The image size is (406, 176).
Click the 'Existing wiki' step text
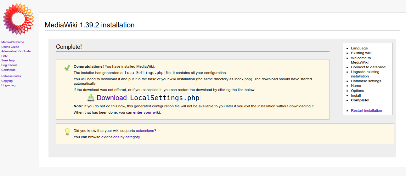361,53
